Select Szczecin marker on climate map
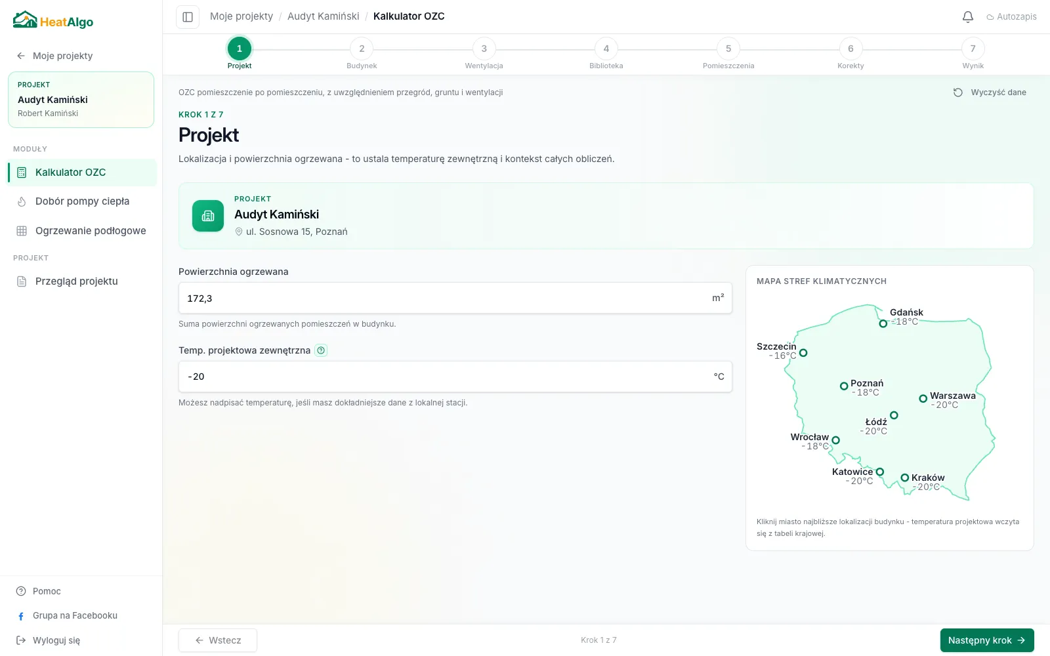Viewport: 1050px width, 656px height. point(803,353)
